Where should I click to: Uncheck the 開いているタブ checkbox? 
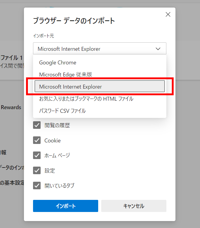coord(37,186)
